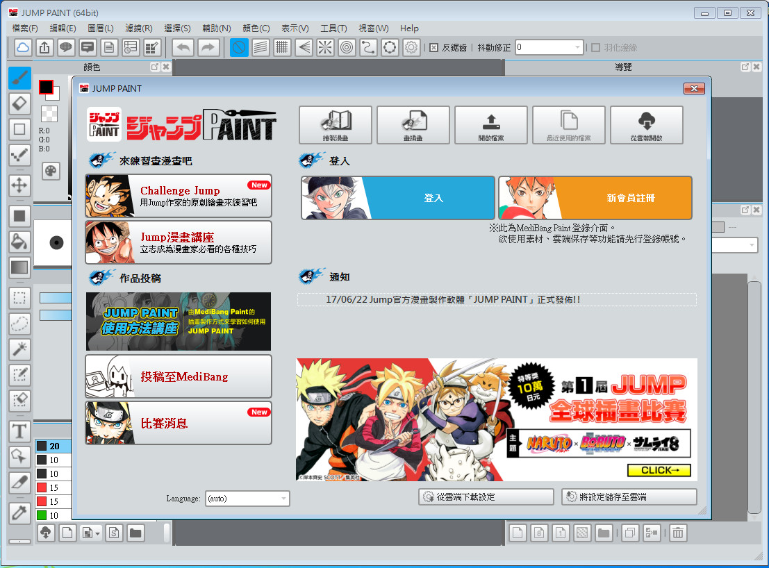Open snap settings gear icon
The image size is (769, 568).
(x=411, y=47)
